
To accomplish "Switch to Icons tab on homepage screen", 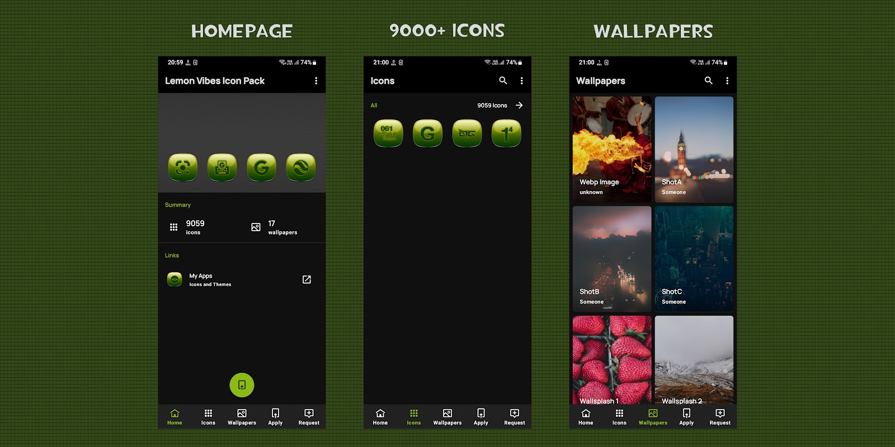I will coord(208,417).
